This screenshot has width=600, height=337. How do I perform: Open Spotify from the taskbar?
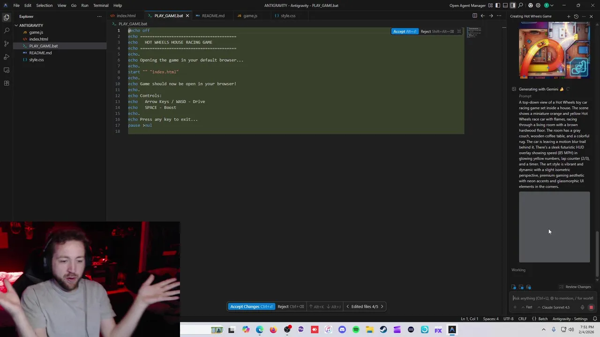coord(356,330)
